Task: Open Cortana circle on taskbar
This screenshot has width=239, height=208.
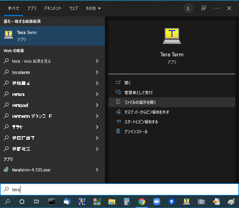Action: [x=22, y=202]
